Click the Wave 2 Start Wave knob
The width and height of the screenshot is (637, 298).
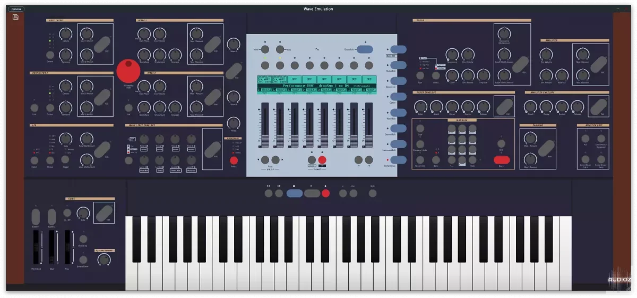coord(144,106)
